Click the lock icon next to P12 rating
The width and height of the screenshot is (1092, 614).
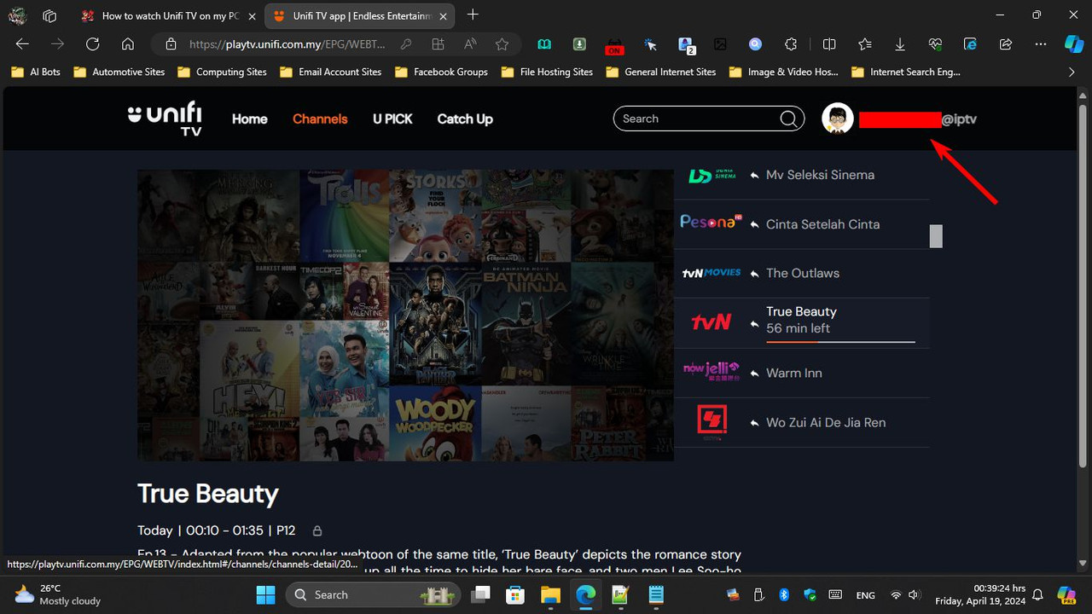(x=316, y=530)
